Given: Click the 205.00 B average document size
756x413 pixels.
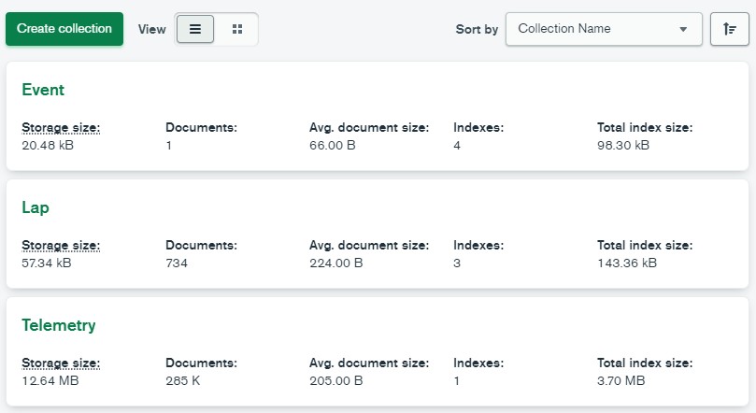Looking at the screenshot, I should click(336, 380).
